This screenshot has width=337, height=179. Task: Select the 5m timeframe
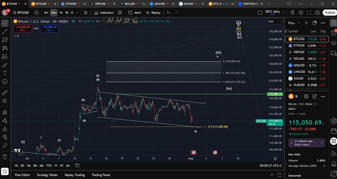tap(46, 13)
